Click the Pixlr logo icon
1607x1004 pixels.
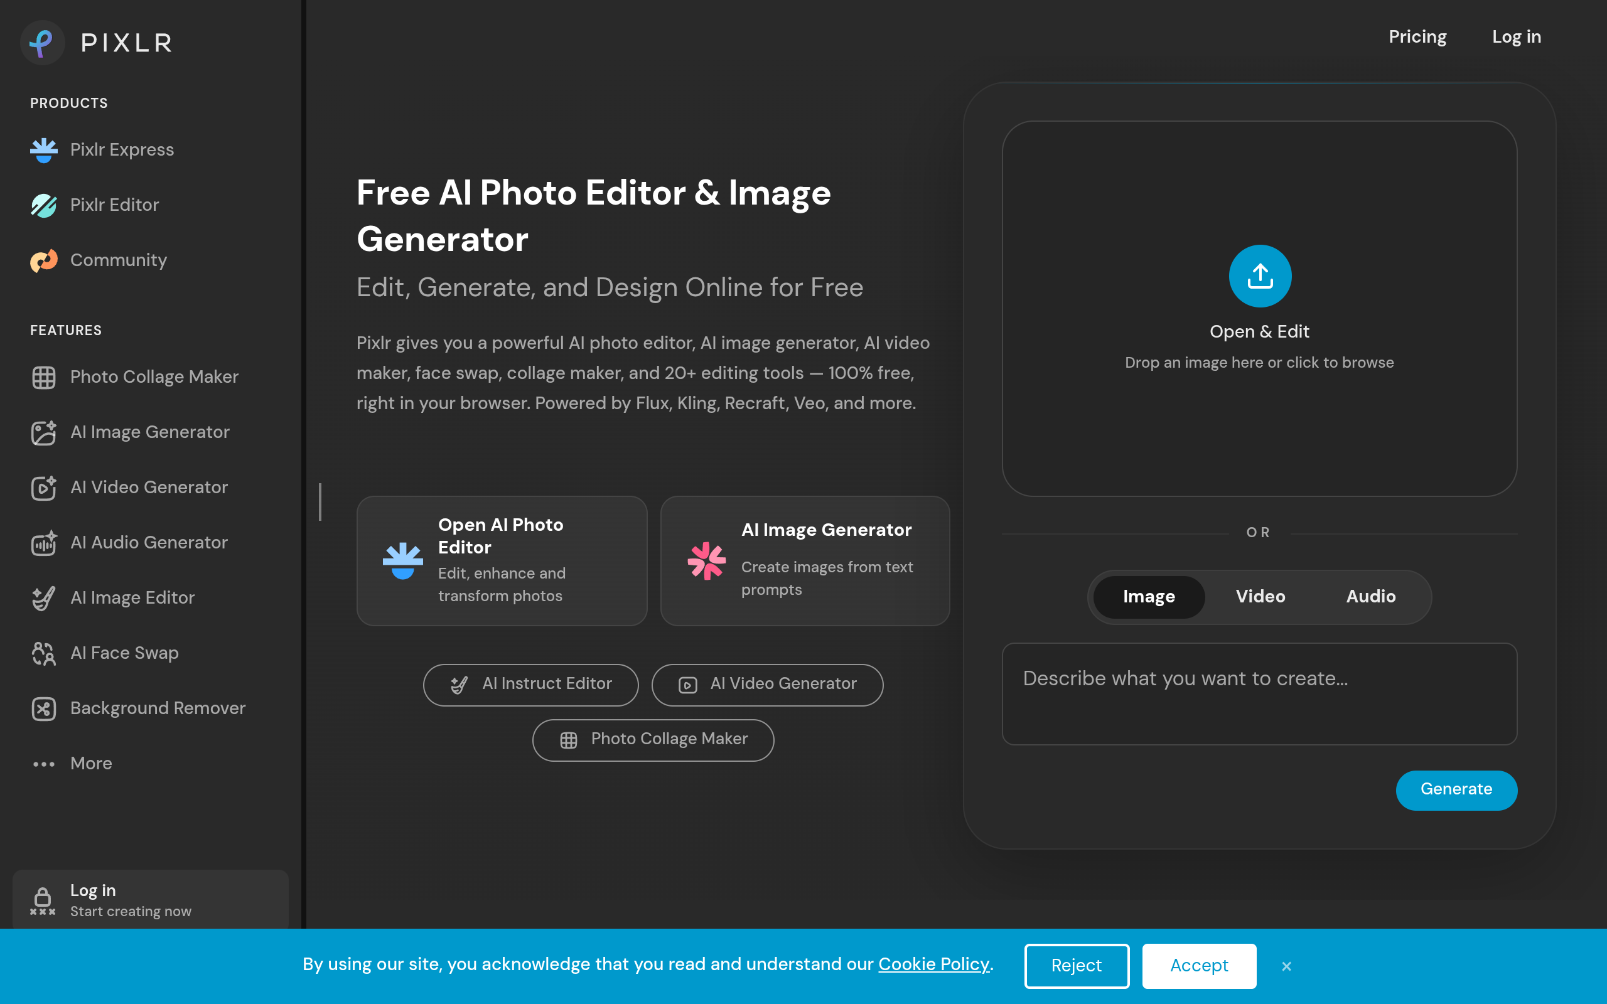click(x=43, y=43)
